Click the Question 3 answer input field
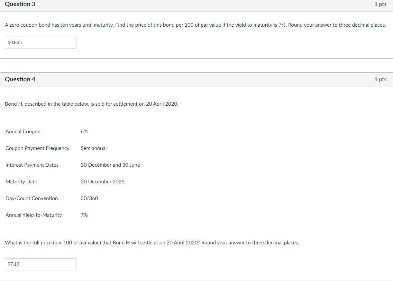Image resolution: width=393 pixels, height=281 pixels. tap(41, 43)
